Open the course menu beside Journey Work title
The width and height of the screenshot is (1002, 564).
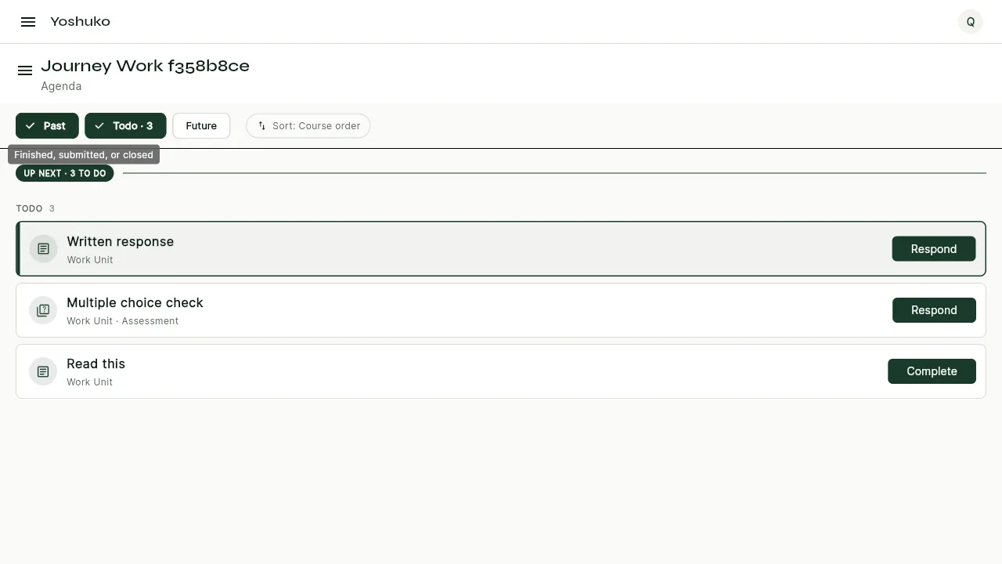click(25, 70)
